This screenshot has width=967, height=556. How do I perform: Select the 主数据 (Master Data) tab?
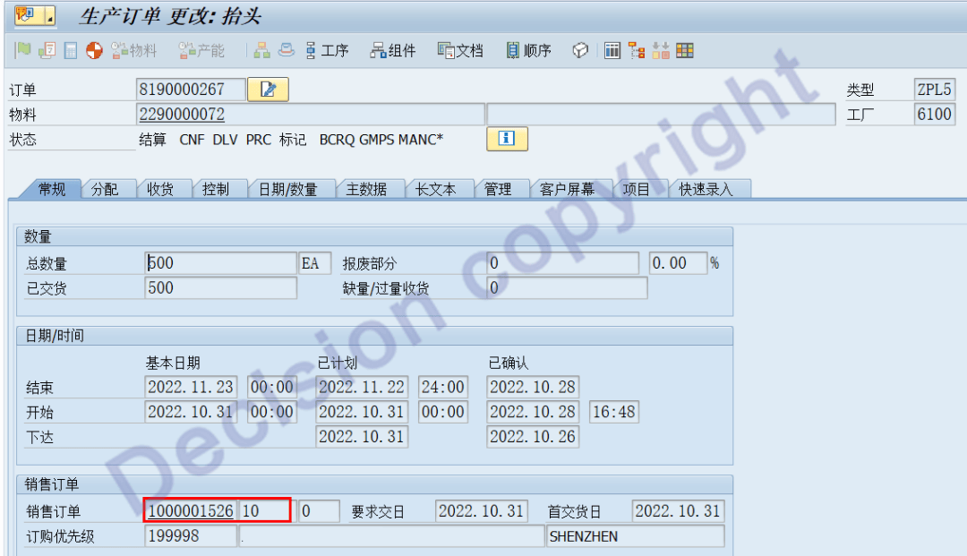pyautogui.click(x=366, y=189)
